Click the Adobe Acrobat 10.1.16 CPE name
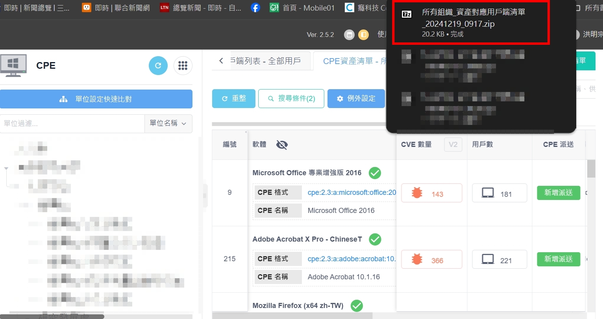The image size is (603, 319). click(x=344, y=277)
